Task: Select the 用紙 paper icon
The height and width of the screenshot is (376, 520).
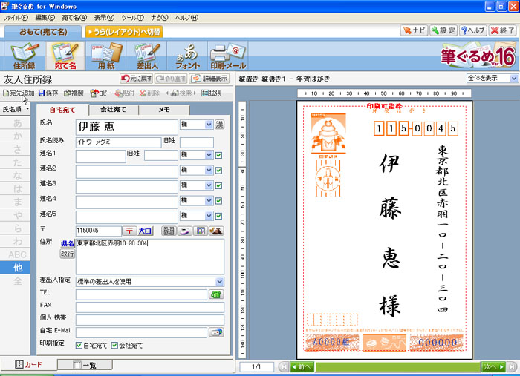Action: [108, 55]
